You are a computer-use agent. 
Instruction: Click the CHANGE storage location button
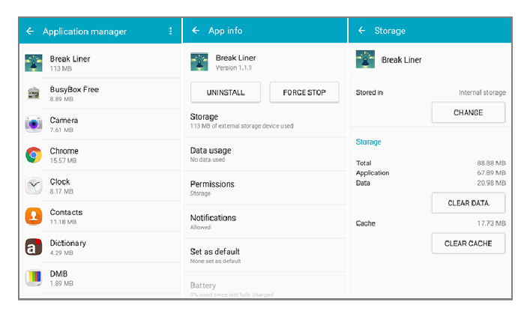(468, 112)
